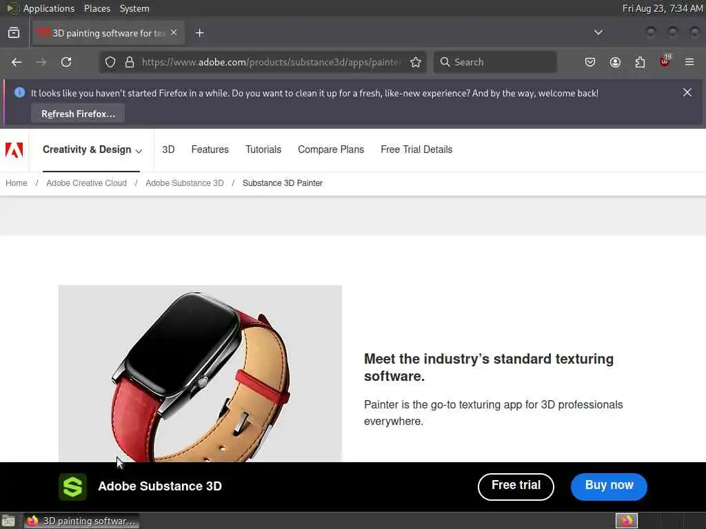Click the Free trial button
Screen dimensions: 706x529
click(516, 486)
